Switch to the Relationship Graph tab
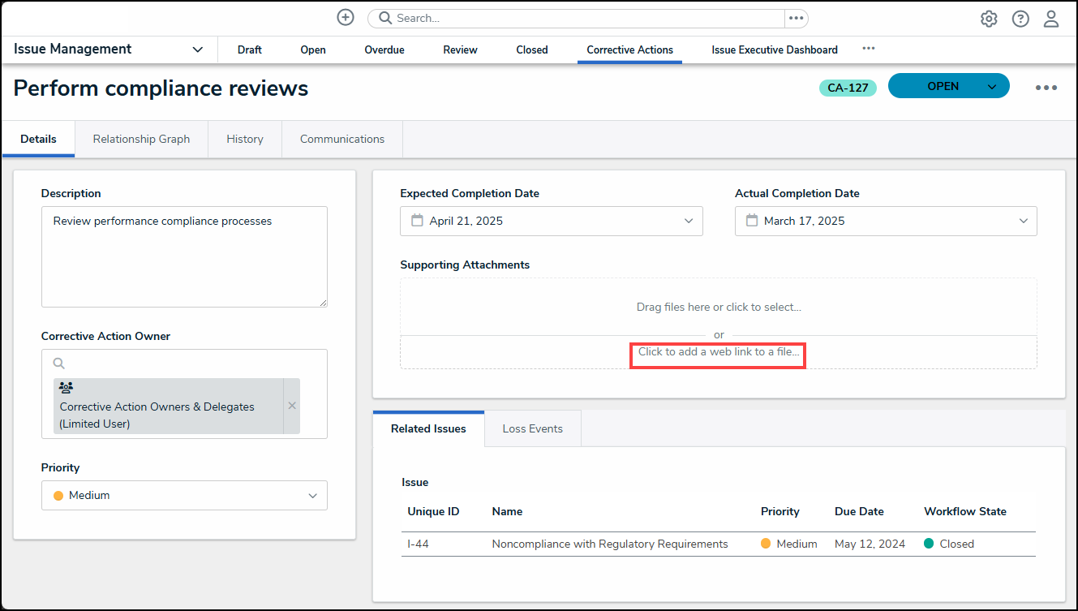 [141, 139]
